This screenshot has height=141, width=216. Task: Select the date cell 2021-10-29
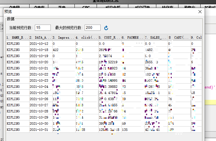pos(41,117)
